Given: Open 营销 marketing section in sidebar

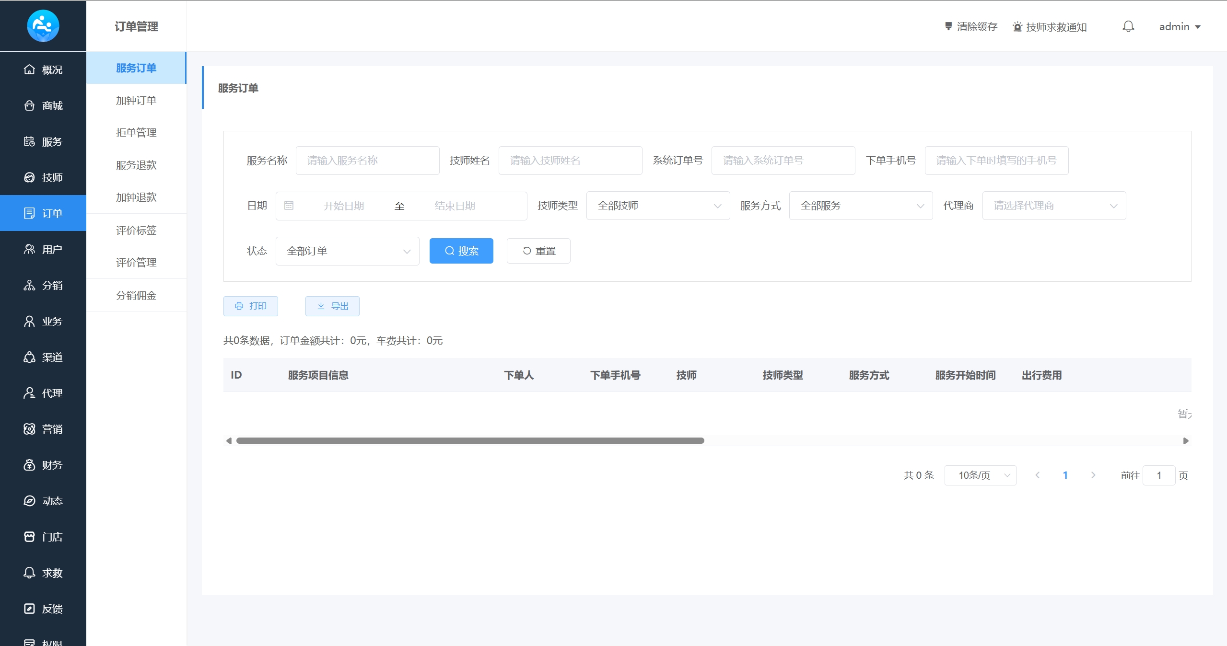Looking at the screenshot, I should pos(43,429).
